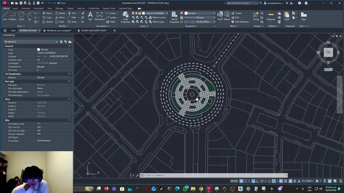Activate the Text annotation tool

pyautogui.click(x=90, y=16)
